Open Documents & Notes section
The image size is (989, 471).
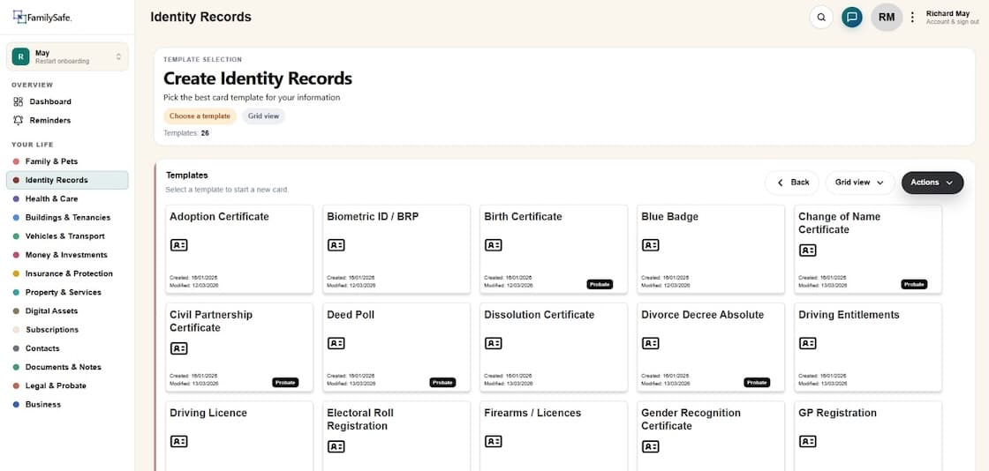point(63,367)
